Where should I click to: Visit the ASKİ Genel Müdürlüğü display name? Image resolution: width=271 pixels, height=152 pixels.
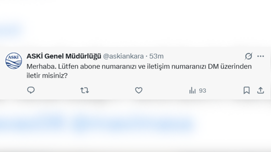click(x=63, y=56)
